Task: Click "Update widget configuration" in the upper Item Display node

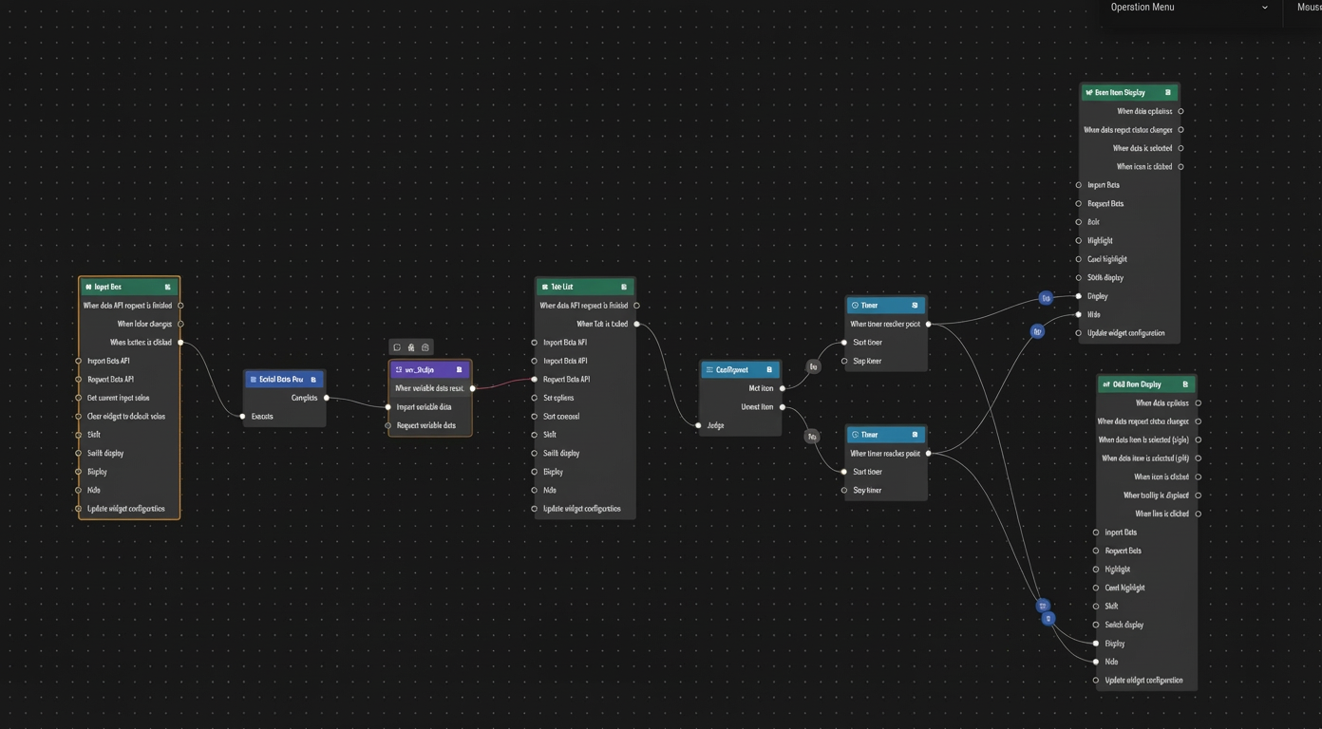Action: point(1126,333)
